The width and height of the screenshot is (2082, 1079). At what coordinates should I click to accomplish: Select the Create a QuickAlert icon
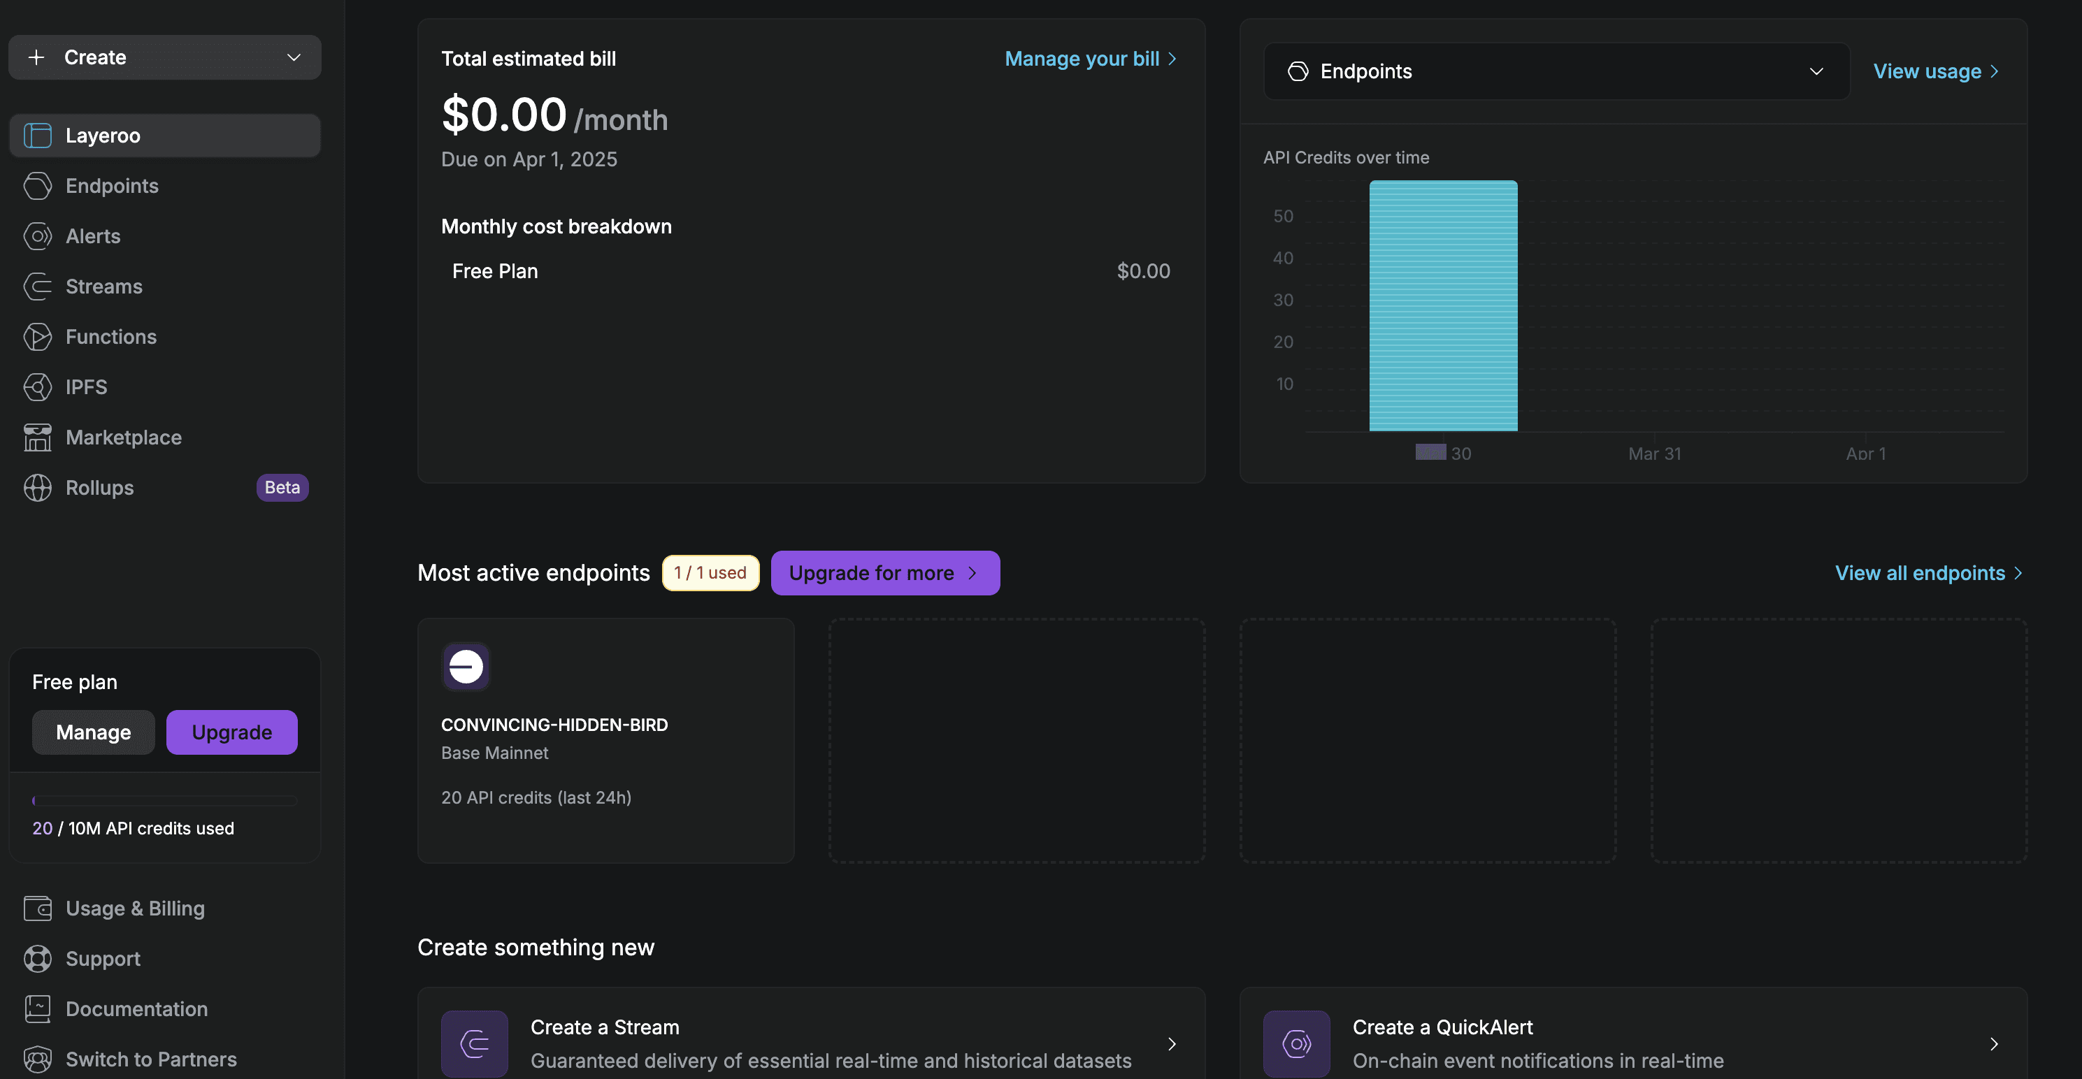(1296, 1043)
